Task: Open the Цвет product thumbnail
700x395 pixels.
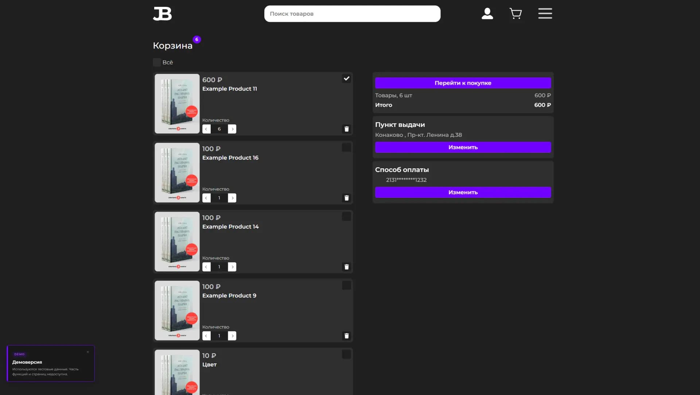Action: (177, 372)
